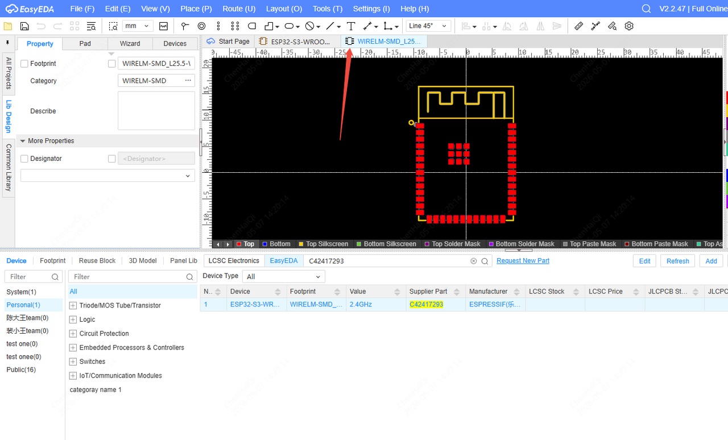Click the Edit button
Viewport: 728px width, 440px height.
click(644, 261)
